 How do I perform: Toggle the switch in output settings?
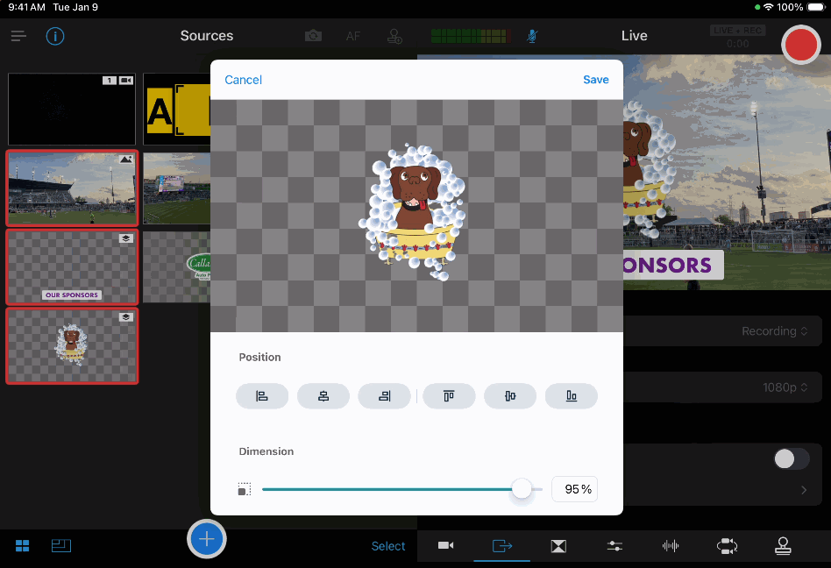pyautogui.click(x=792, y=458)
